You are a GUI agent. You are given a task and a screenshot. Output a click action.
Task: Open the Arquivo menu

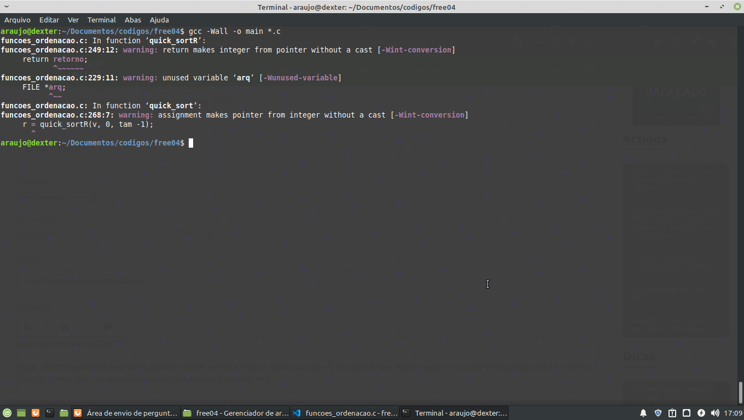coord(17,20)
